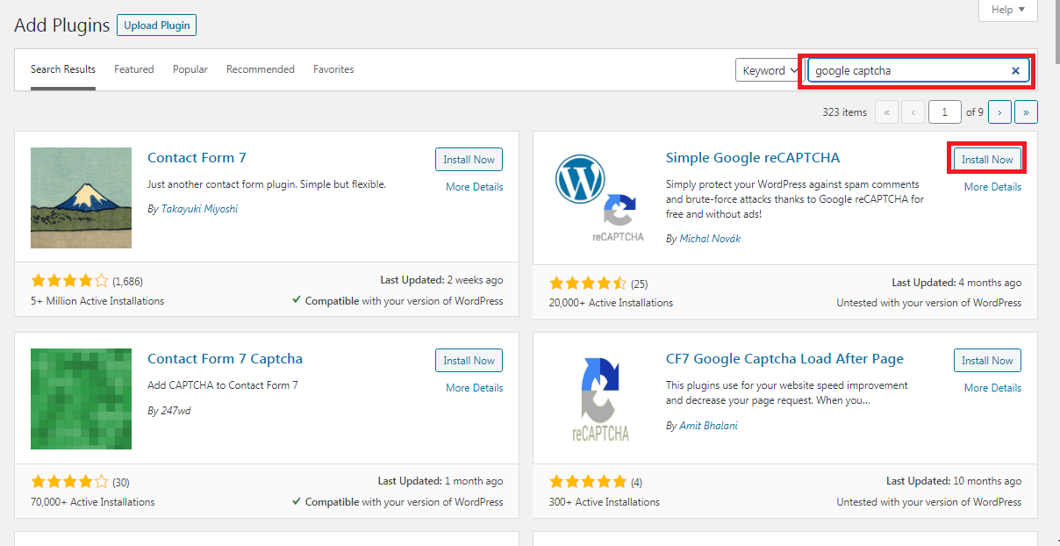Click the Upload Plugin button
The image size is (1060, 546).
tap(156, 25)
